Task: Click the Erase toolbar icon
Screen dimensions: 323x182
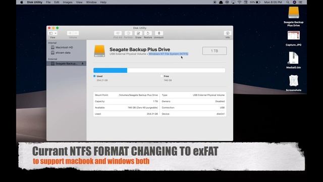Action: (x=138, y=33)
